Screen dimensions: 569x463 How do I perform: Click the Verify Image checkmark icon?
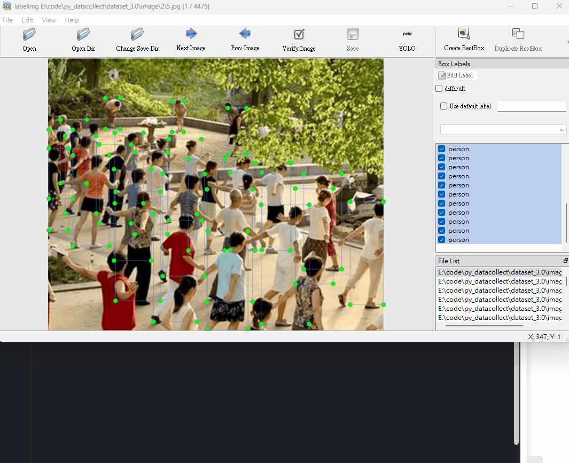tap(299, 35)
